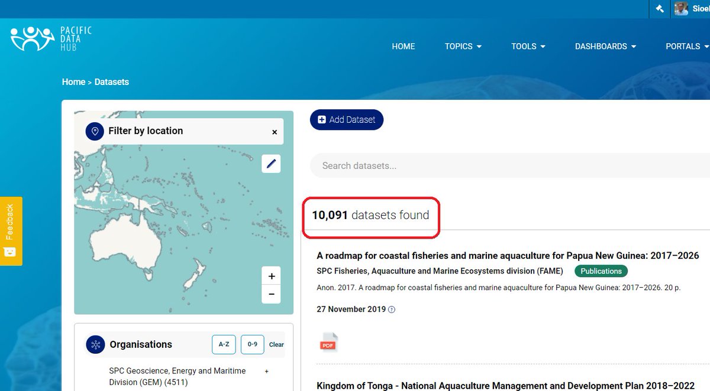Open the PDF resource icon

pyautogui.click(x=329, y=343)
